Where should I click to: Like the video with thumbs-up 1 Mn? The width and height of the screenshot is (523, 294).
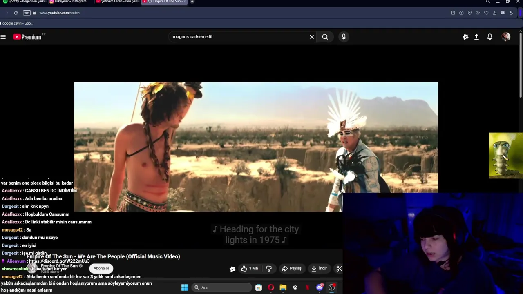[249, 268]
